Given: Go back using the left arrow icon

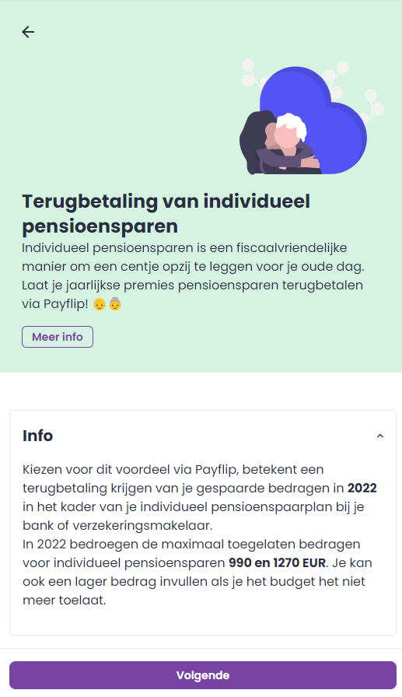Looking at the screenshot, I should [x=28, y=32].
